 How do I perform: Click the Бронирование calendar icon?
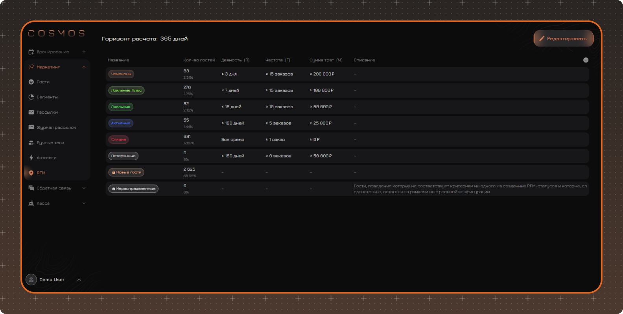coord(31,52)
